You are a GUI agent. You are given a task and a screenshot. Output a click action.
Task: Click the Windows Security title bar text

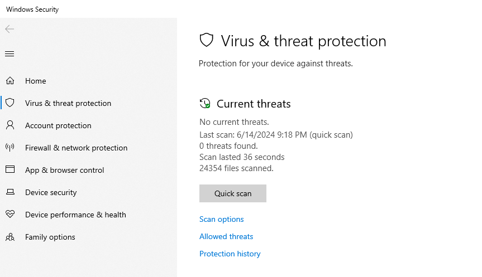click(x=32, y=9)
